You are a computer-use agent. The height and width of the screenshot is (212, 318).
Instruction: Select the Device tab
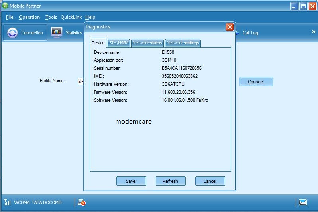(98, 43)
